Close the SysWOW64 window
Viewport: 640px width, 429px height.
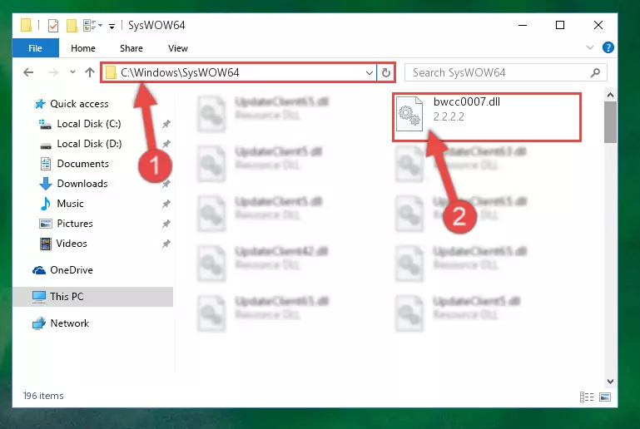point(598,25)
